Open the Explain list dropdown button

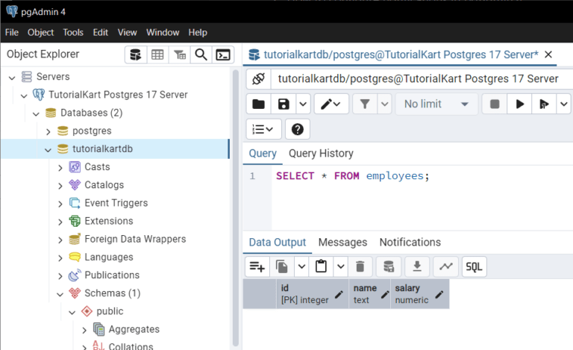click(x=263, y=129)
